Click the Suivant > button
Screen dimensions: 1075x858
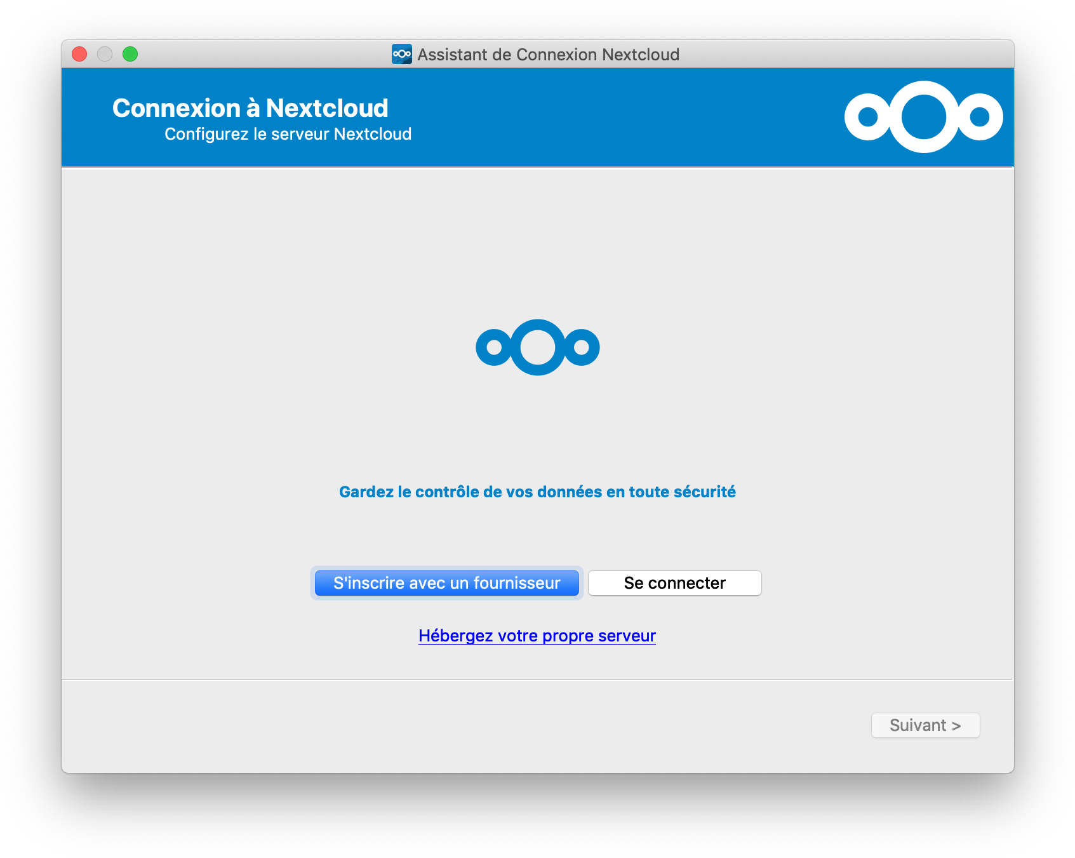point(925,725)
